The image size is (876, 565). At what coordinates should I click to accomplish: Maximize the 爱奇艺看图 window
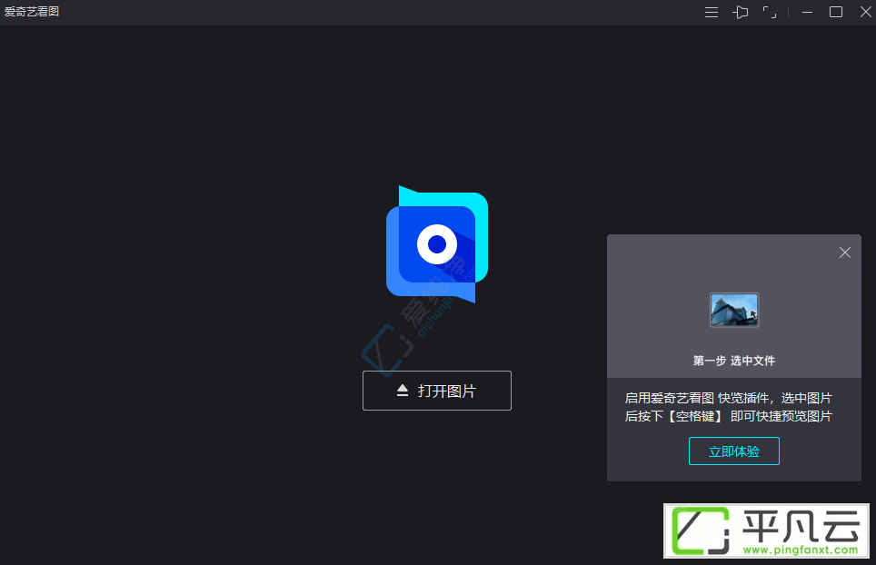[836, 13]
